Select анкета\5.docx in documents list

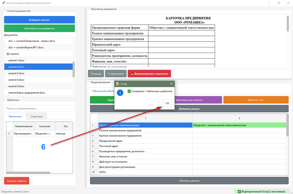pyautogui.click(x=39, y=86)
